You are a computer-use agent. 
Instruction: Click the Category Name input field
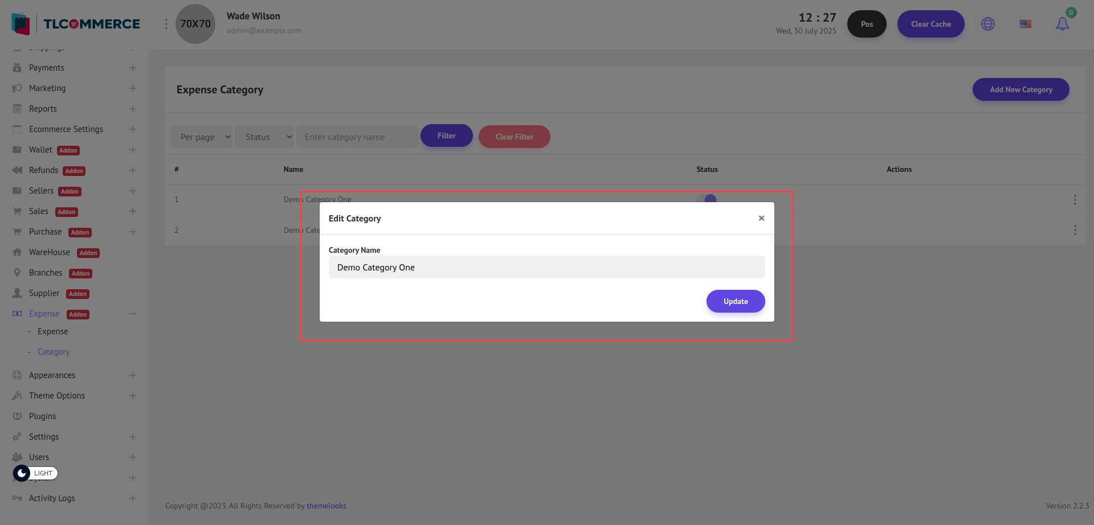coord(546,267)
